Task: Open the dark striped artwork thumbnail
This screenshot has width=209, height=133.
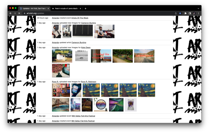Action: point(83,31)
